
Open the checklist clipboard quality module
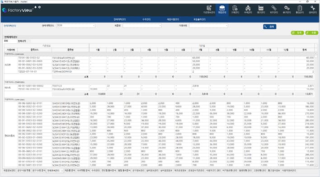[x=300, y=9]
